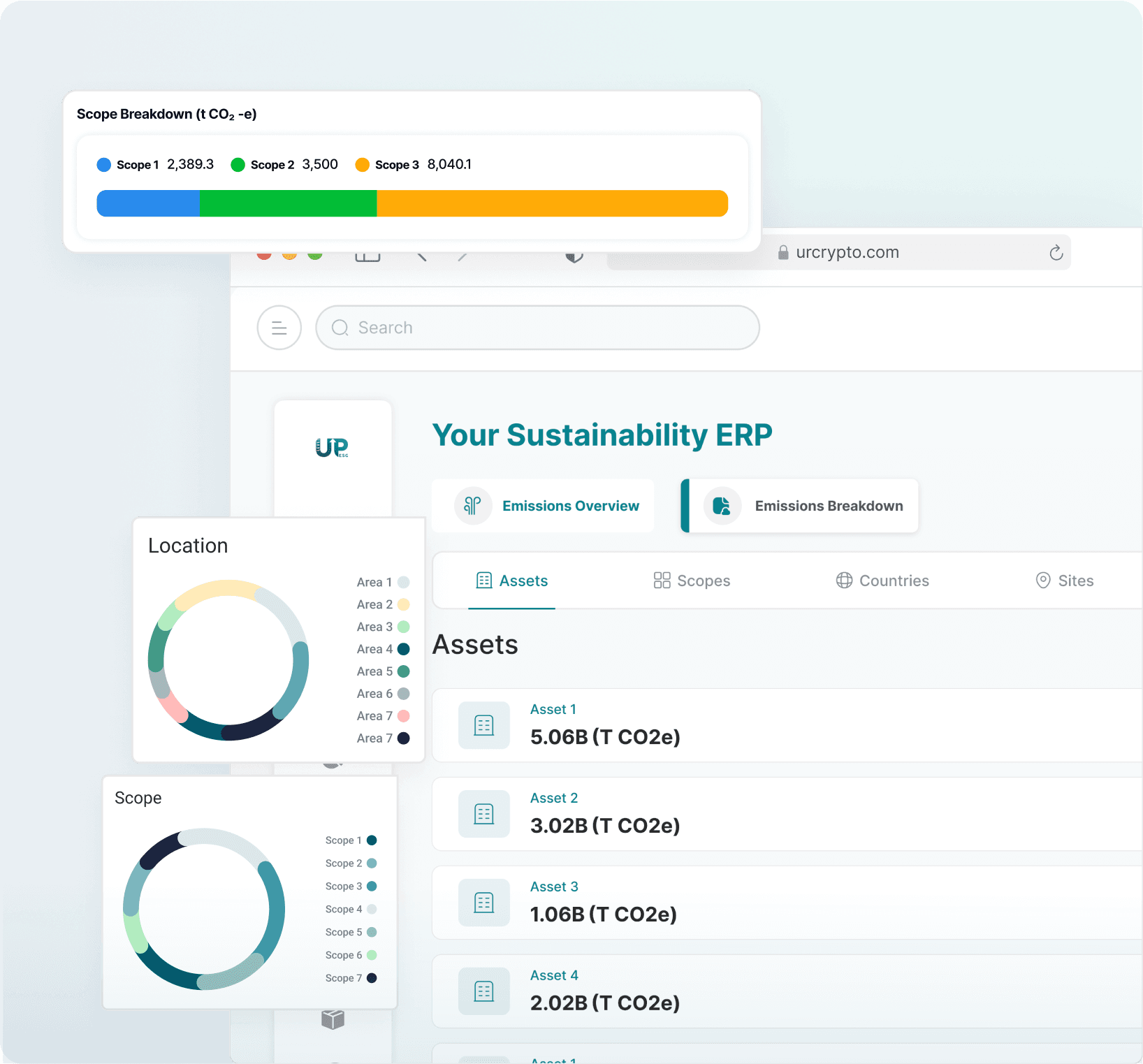Screen dimensions: 1143x1064
Task: Toggle the Area 4 legend dot in Location chart
Action: coord(405,649)
